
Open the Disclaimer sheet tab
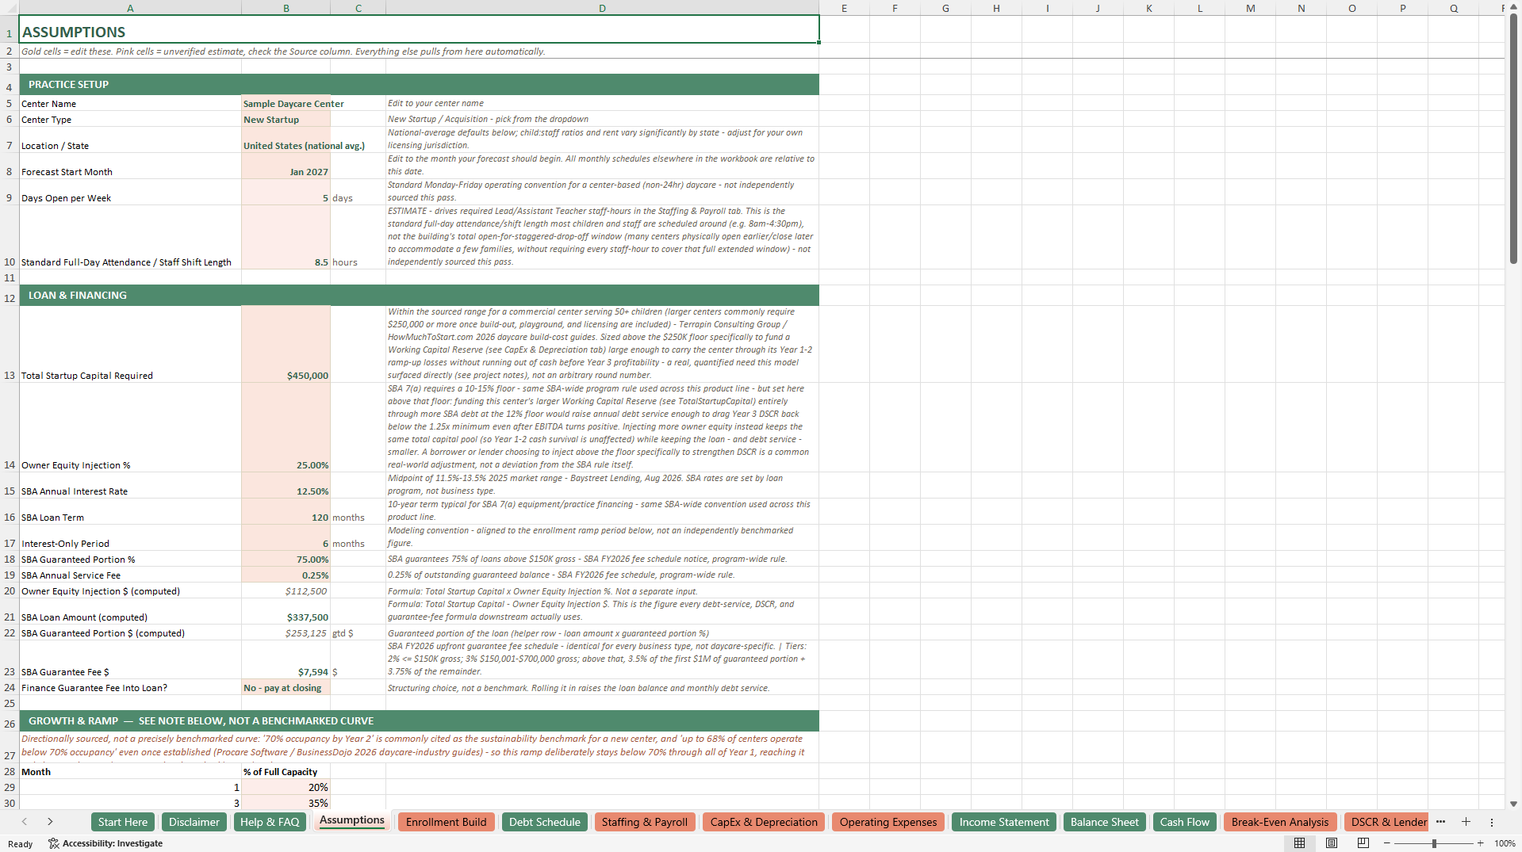(x=194, y=822)
